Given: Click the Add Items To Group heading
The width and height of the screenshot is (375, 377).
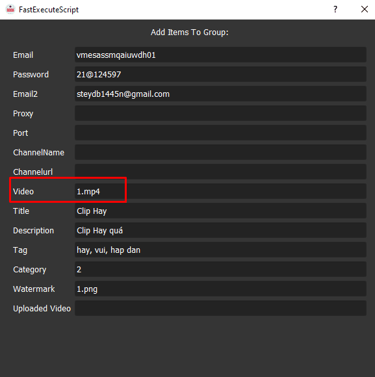Looking at the screenshot, I should (189, 32).
